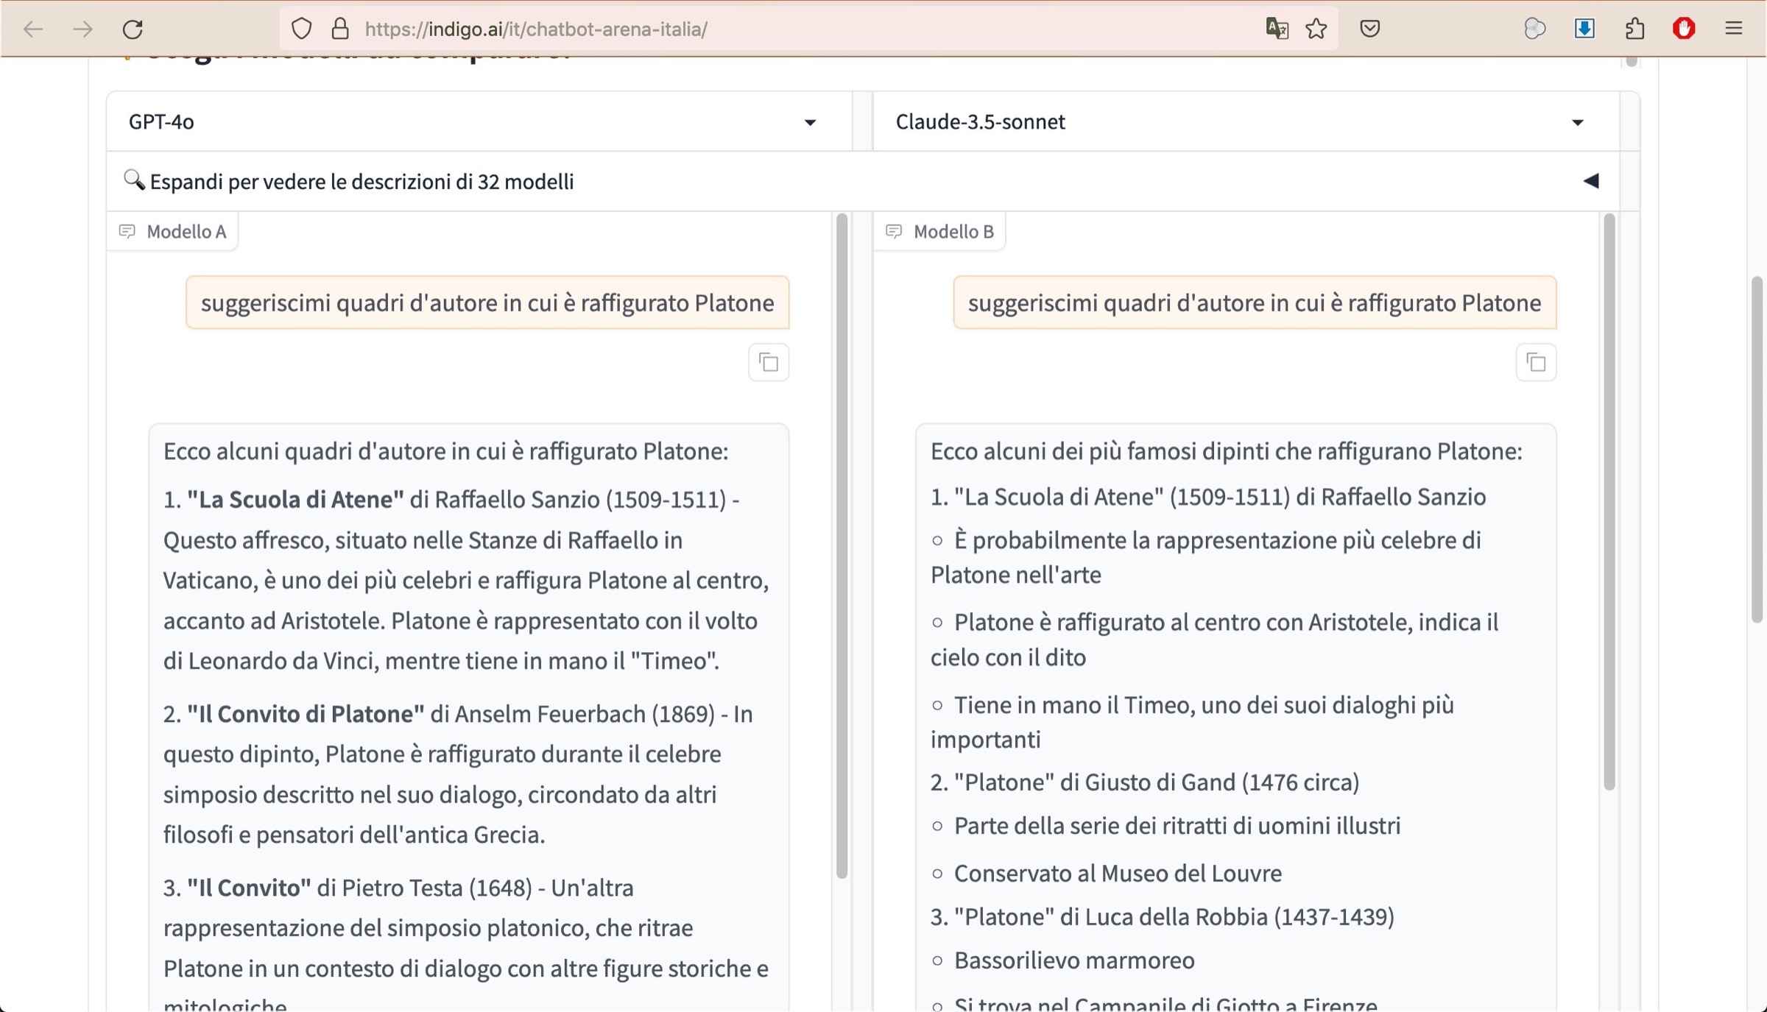This screenshot has width=1767, height=1012.
Task: Click the browser reload page icon
Action: pos(133,29)
